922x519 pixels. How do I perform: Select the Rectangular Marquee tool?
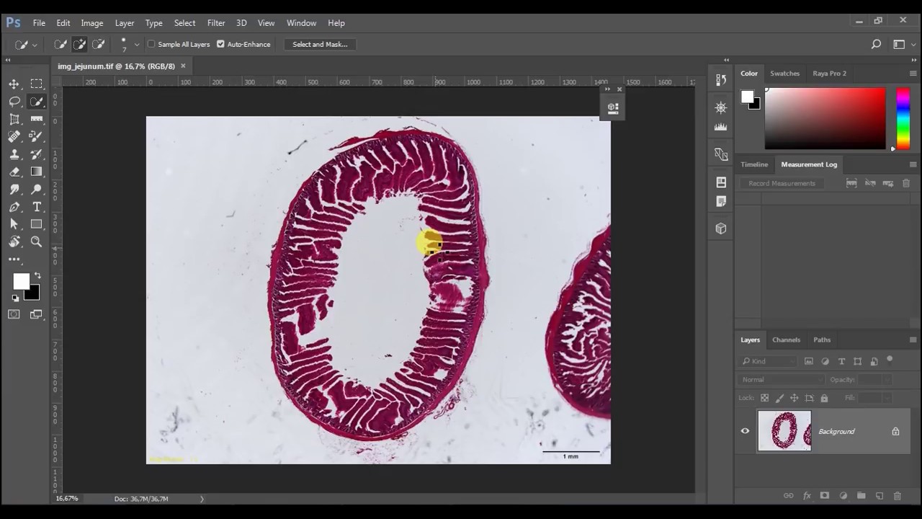(37, 84)
